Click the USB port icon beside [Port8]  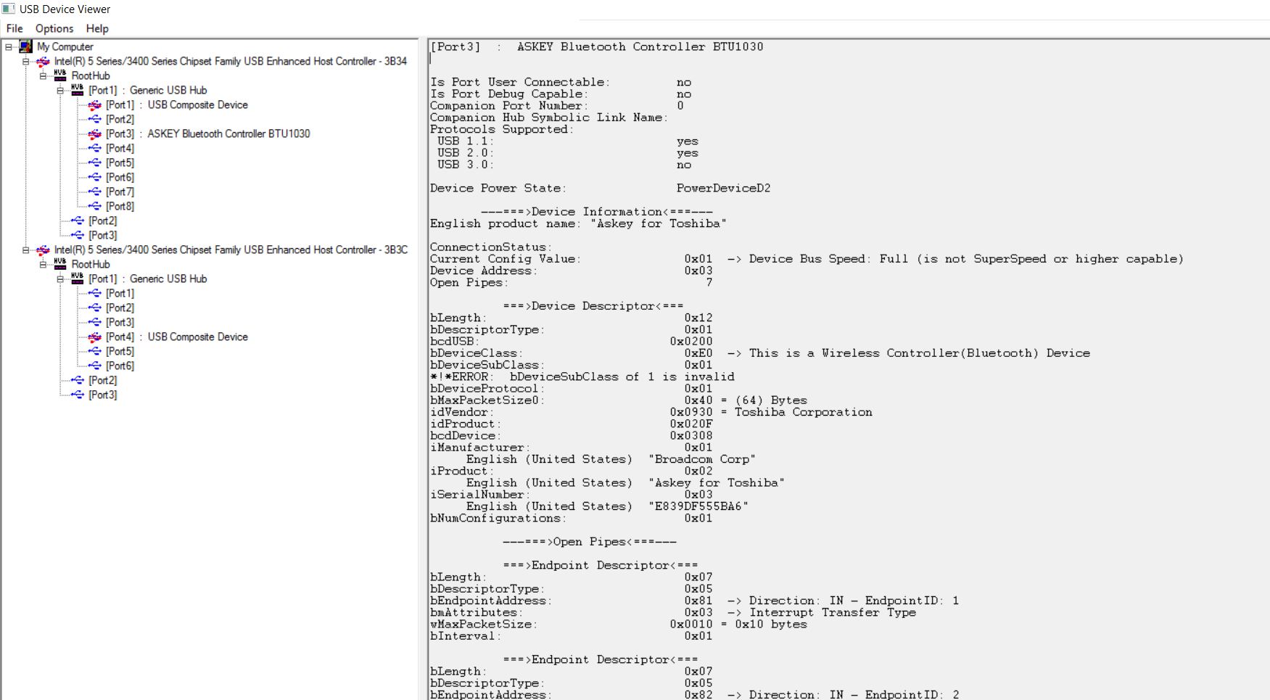point(95,206)
